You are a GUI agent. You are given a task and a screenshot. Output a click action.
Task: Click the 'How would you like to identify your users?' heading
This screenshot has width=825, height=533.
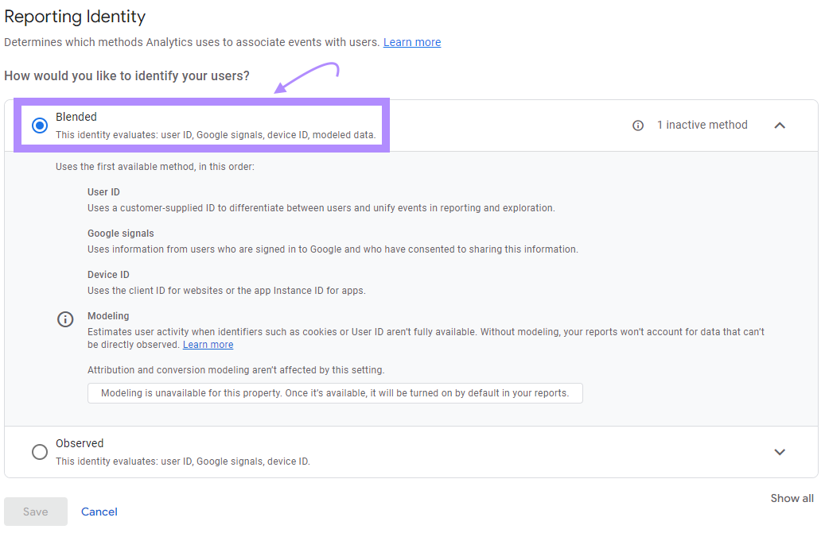pos(126,75)
